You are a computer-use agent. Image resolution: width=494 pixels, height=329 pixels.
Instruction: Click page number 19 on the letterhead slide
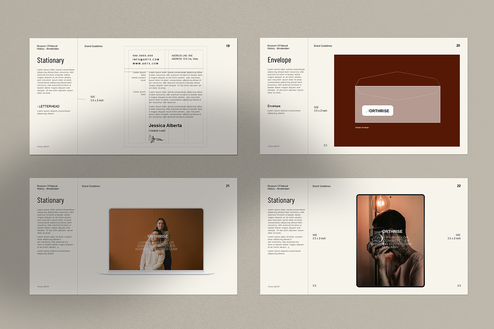228,46
